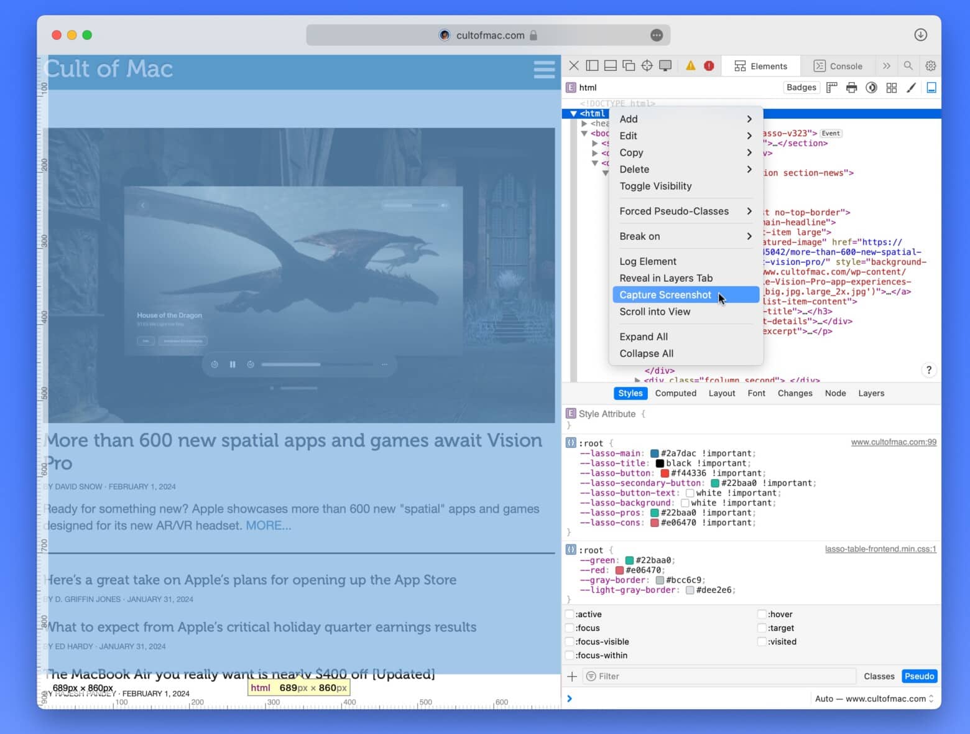Click the Badges button
The width and height of the screenshot is (970, 734).
coord(801,88)
